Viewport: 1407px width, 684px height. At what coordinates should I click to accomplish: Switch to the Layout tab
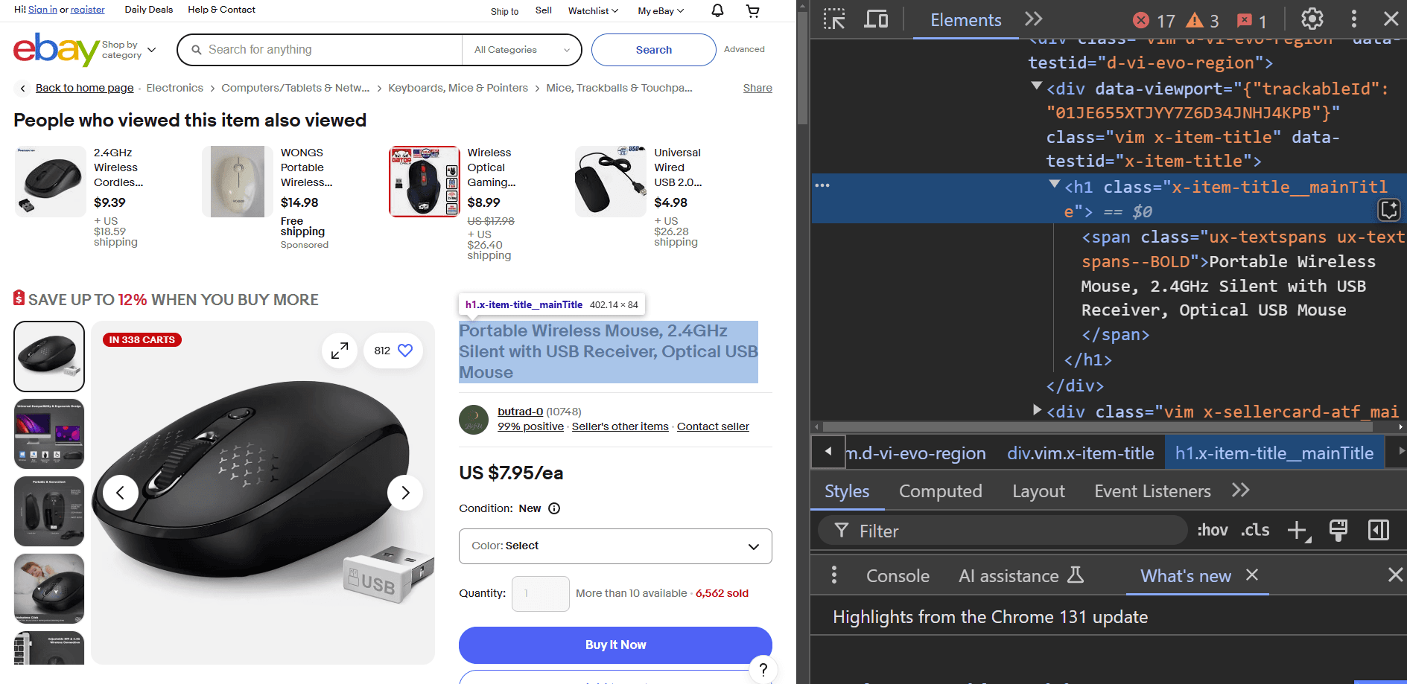point(1038,491)
